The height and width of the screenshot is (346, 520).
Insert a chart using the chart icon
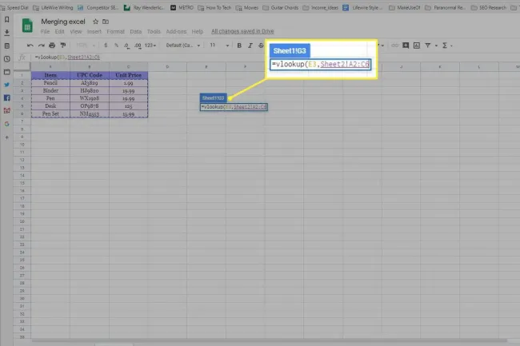tap(417, 46)
